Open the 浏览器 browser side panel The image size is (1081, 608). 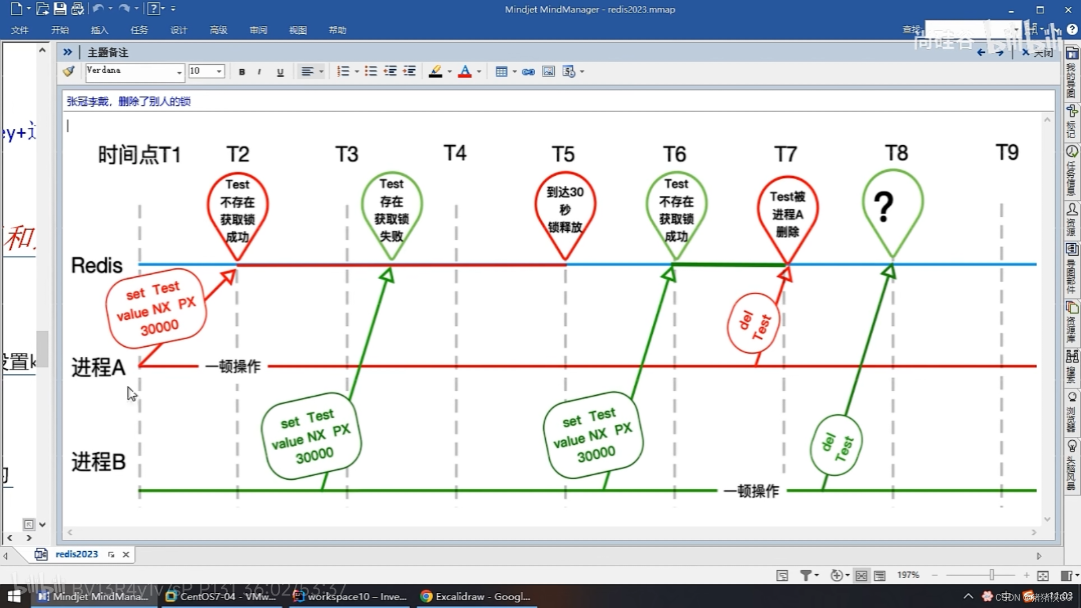tap(1072, 413)
